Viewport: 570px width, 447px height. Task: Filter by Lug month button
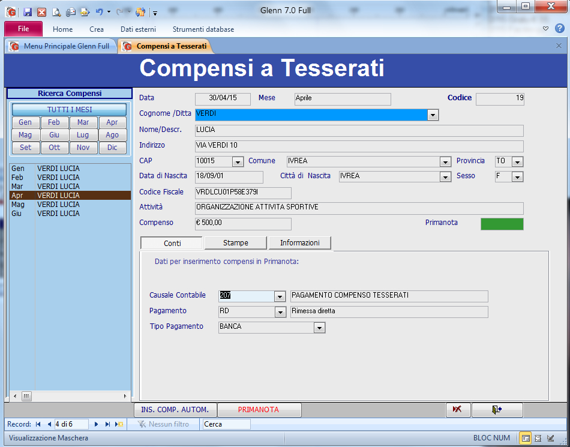(x=83, y=135)
